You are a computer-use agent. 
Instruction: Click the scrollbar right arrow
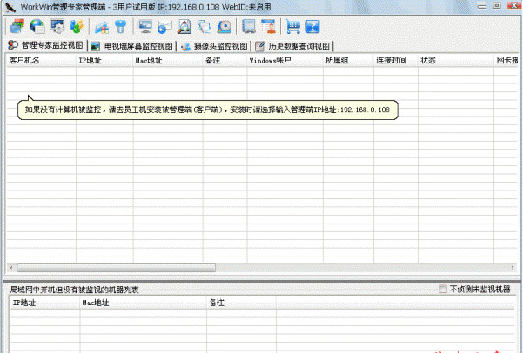coord(513,268)
